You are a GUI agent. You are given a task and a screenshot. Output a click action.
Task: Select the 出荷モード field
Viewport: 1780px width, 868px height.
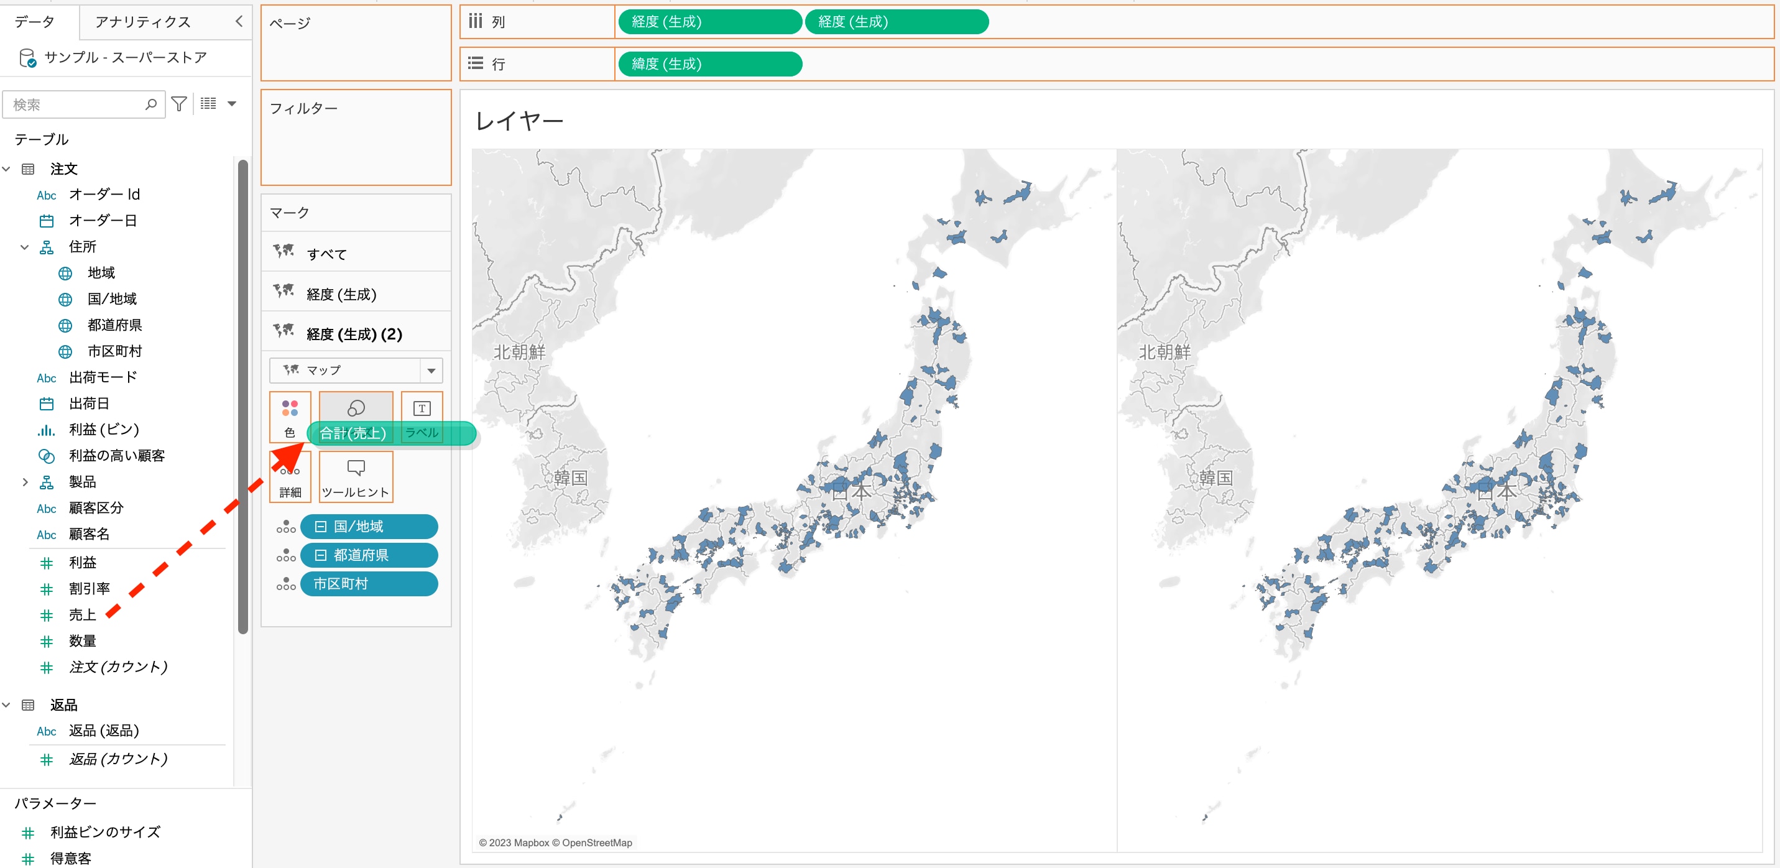tap(103, 377)
